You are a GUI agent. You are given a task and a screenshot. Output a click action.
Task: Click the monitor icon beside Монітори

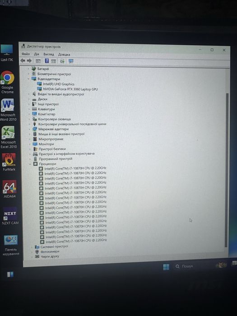[35, 144]
